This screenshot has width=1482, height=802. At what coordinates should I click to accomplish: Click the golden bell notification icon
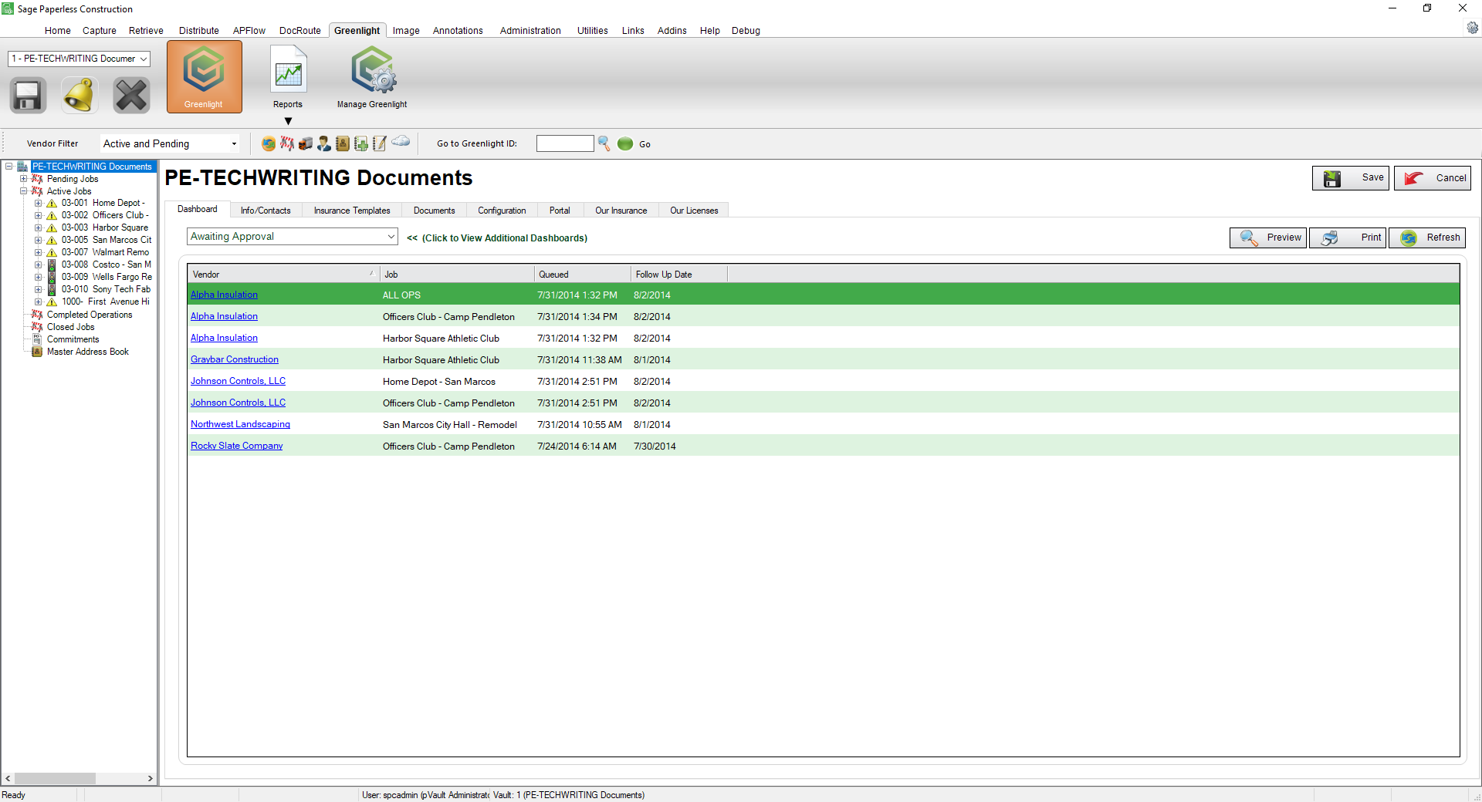point(80,96)
